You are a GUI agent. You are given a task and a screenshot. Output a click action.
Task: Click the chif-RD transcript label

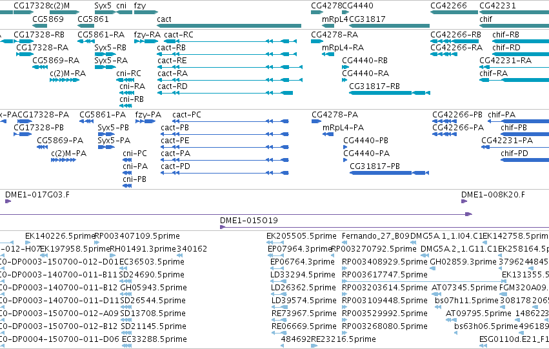[506, 48]
